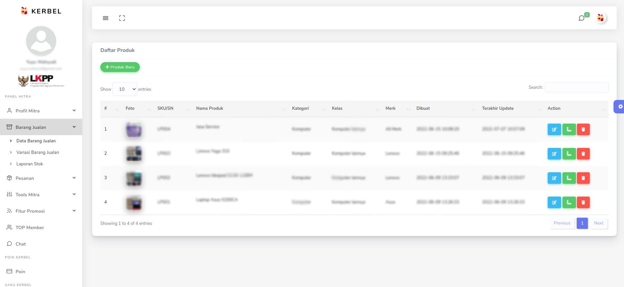Screen dimensions: 624x287
Task: Open the entries-per-page dropdown showing 10
Action: click(125, 89)
